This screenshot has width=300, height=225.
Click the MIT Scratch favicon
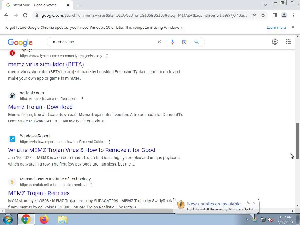coord(12,182)
